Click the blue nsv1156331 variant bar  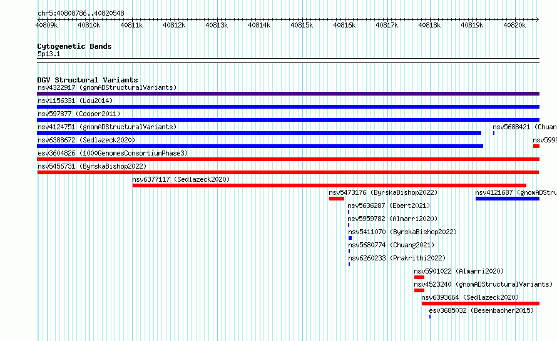point(288,107)
